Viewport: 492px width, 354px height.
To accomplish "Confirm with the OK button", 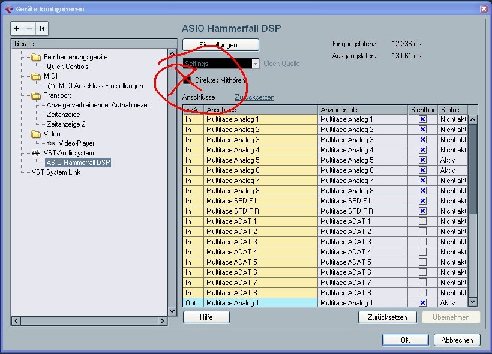I will pyautogui.click(x=406, y=340).
